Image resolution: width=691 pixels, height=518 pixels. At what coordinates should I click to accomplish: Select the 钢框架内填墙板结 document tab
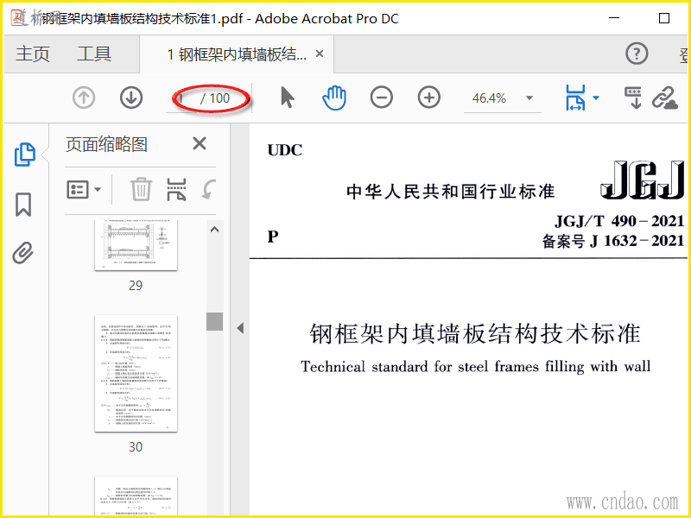[237, 54]
